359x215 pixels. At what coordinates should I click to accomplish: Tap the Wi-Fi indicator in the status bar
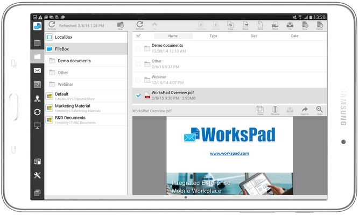(300, 17)
